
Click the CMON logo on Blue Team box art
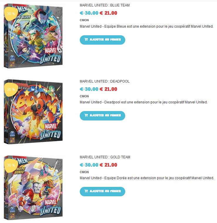(x=12, y=64)
